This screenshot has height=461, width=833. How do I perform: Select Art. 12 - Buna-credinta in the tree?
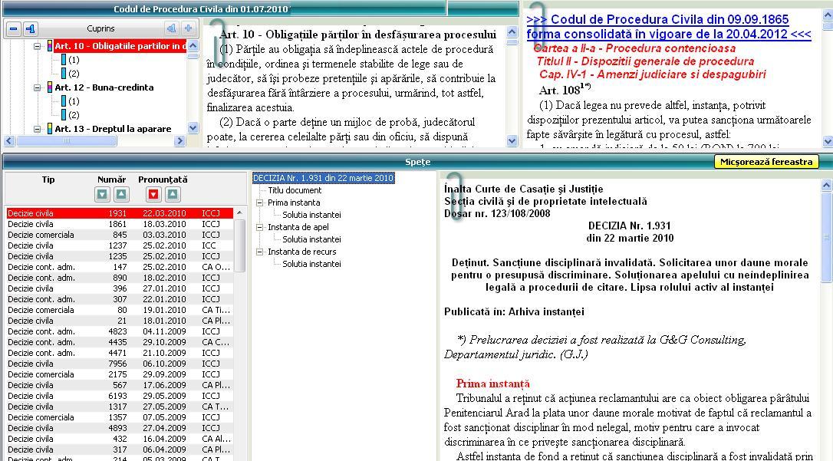coord(104,87)
